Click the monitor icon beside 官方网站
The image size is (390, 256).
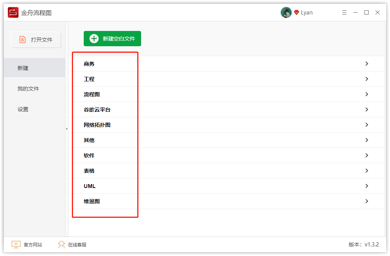coord(16,245)
